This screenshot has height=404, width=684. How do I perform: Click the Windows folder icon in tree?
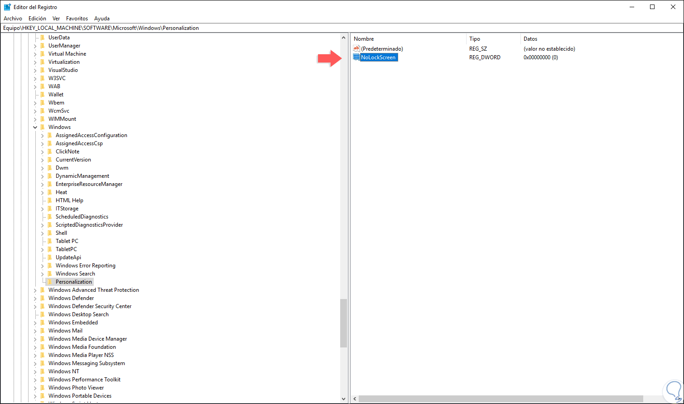(43, 127)
